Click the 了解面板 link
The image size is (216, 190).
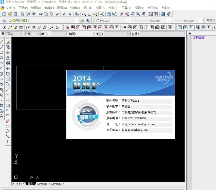(199, 37)
